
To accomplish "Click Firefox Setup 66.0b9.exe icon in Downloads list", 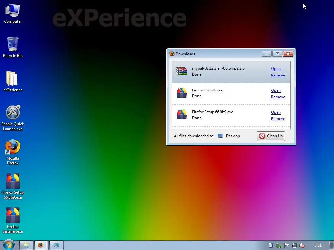I will click(181, 115).
